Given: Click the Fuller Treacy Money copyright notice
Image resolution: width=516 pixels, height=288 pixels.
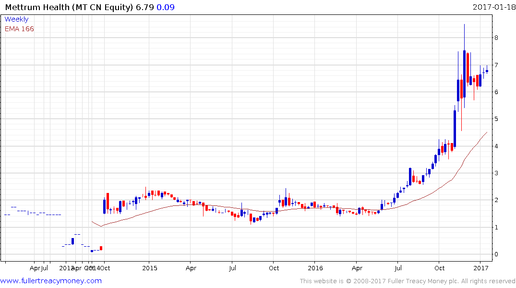Looking at the screenshot, I should point(408,281).
